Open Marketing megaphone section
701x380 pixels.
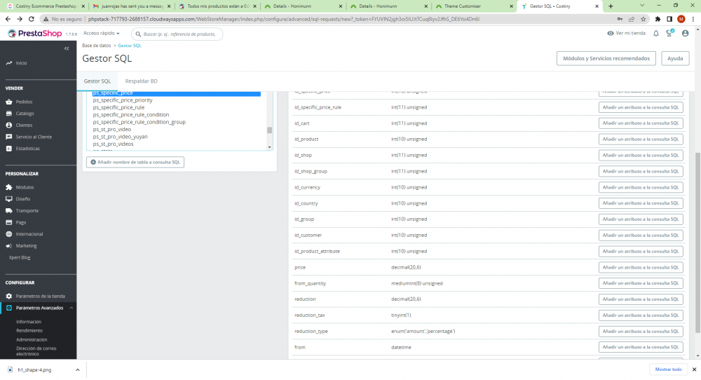[x=9, y=246]
